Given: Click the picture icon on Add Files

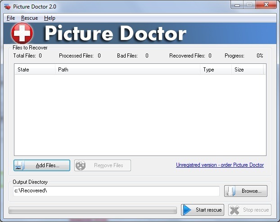Looking at the screenshot, I should click(x=19, y=165).
